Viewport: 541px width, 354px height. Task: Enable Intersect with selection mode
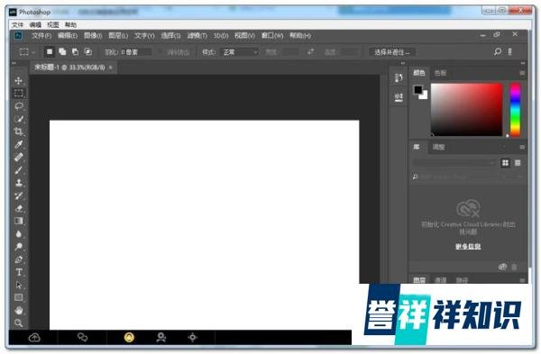[88, 52]
